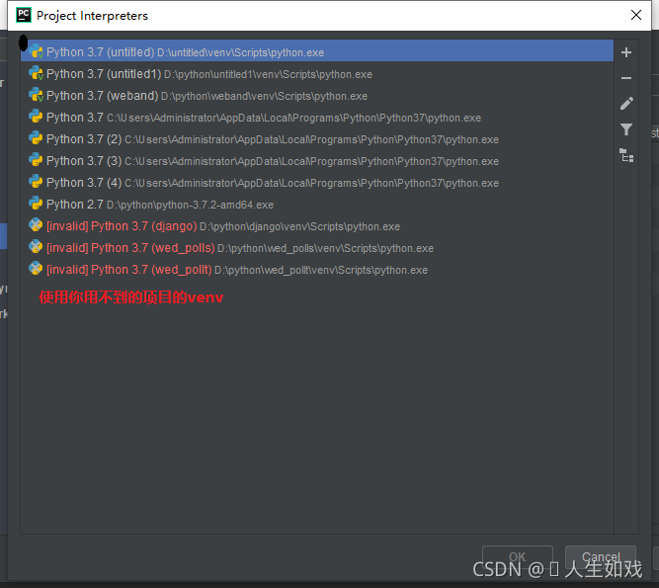The width and height of the screenshot is (659, 588).
Task: Select Python 3.7 (3) interpreter
Action: (x=317, y=161)
